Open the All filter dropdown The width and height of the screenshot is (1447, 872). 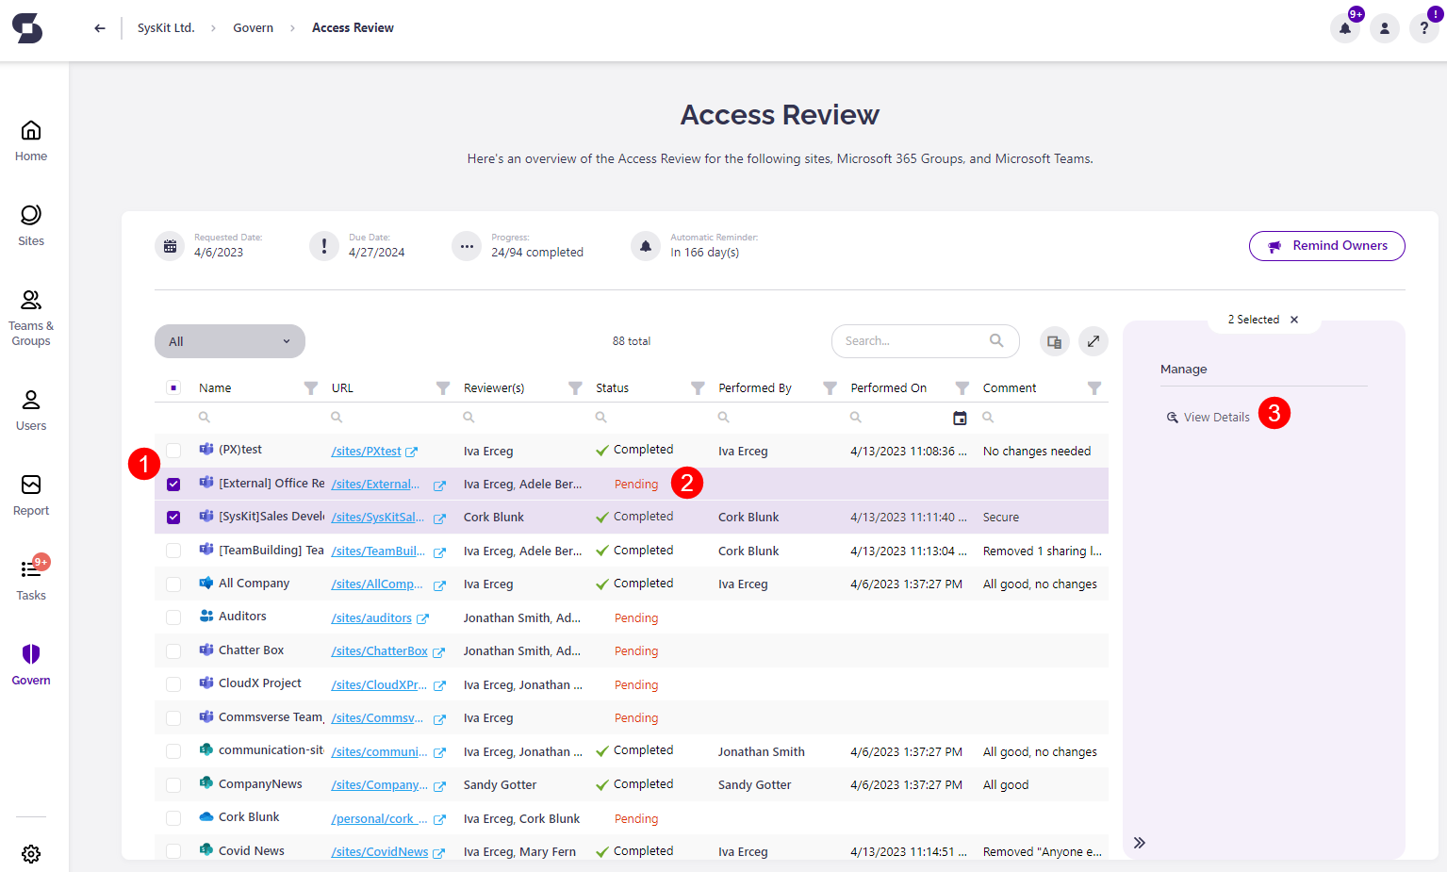click(x=229, y=340)
